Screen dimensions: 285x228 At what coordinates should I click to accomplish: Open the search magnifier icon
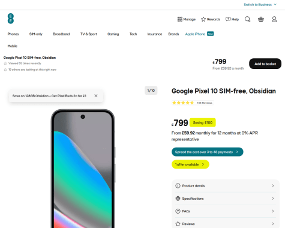[247, 19]
